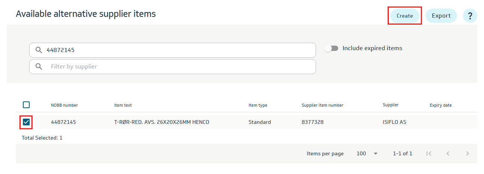The image size is (484, 174).
Task: Sort by Item type column header
Action: point(258,105)
